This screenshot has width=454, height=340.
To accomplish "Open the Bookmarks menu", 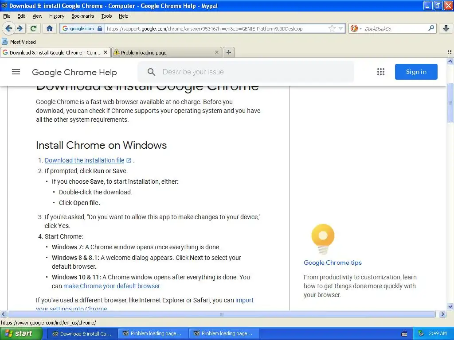I will pyautogui.click(x=82, y=16).
